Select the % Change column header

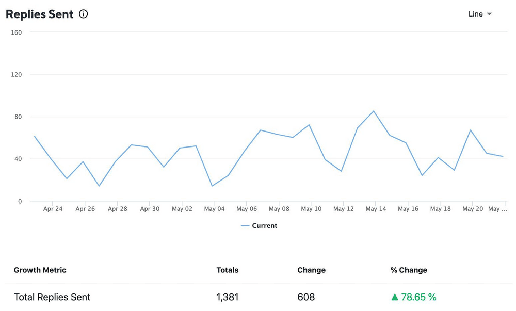pos(409,270)
